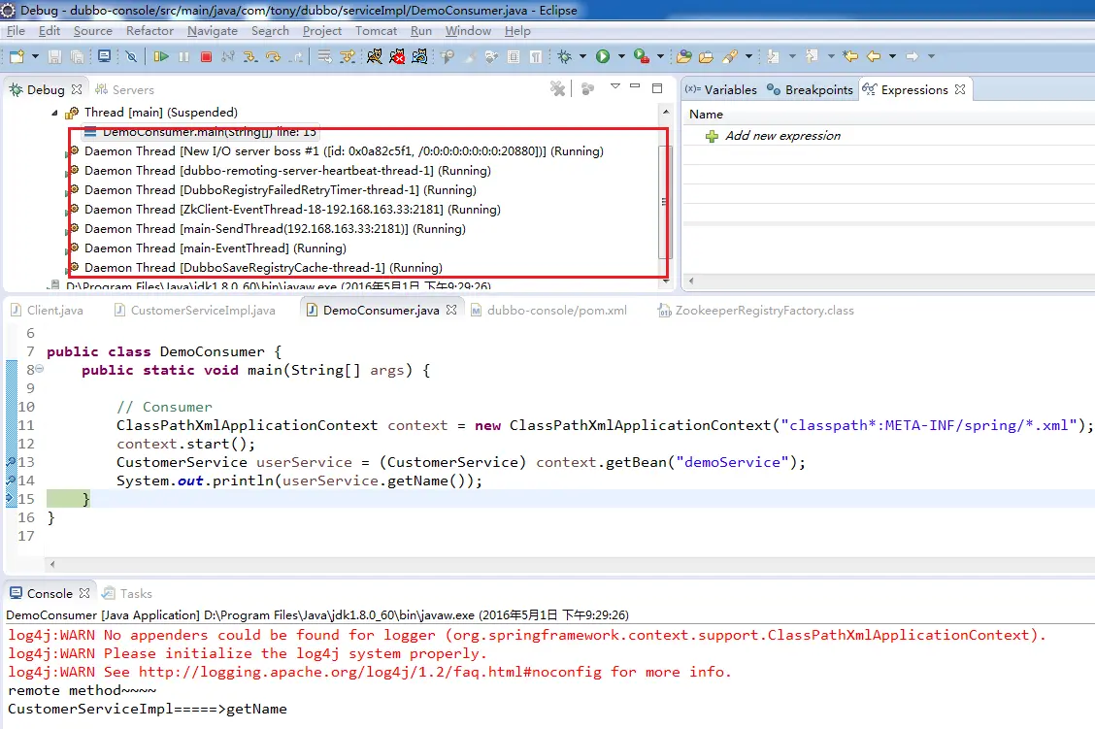This screenshot has width=1095, height=729.
Task: Click the Start Tomcat cat icon
Action: point(375,56)
